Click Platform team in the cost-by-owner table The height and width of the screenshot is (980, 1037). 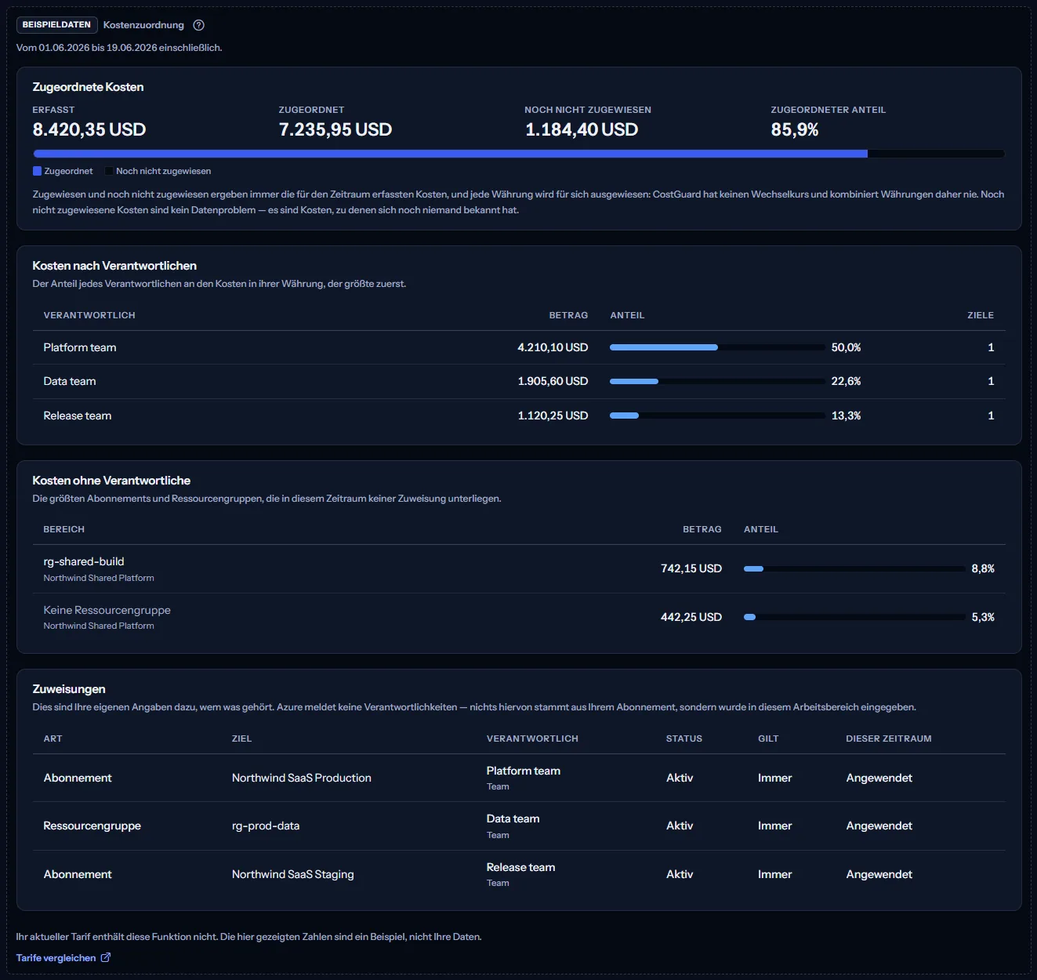(x=80, y=347)
